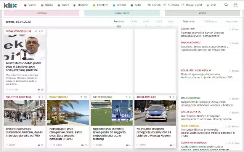The height and width of the screenshot is (152, 244).
Task: Click share icon on Najsunčaniji grad card
Action: [x=81, y=97]
